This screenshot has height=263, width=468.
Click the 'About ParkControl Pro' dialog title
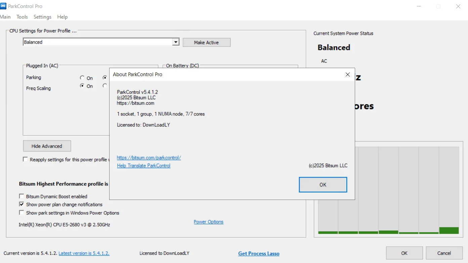137,74
